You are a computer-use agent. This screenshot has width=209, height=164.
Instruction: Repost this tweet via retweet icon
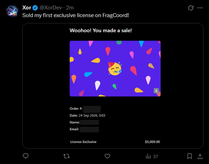click(x=66, y=156)
